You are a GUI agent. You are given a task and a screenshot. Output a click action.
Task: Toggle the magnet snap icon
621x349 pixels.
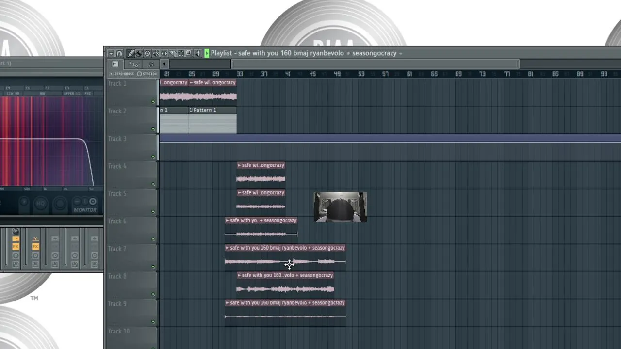pyautogui.click(x=119, y=53)
